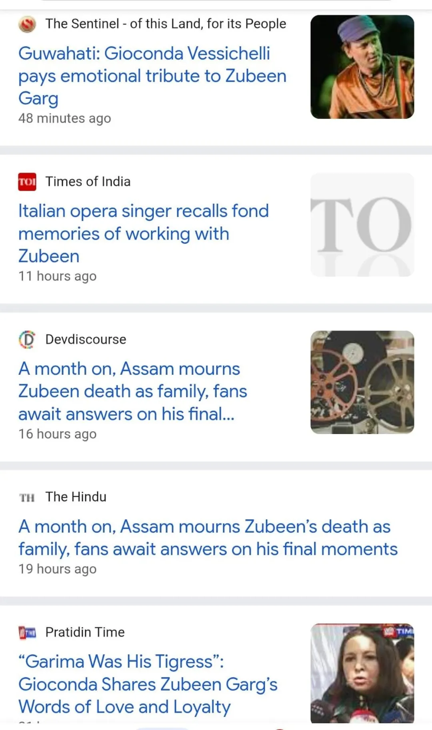
Task: Open Devdiscourse Assam mourns Zubeen headline
Action: point(132,391)
